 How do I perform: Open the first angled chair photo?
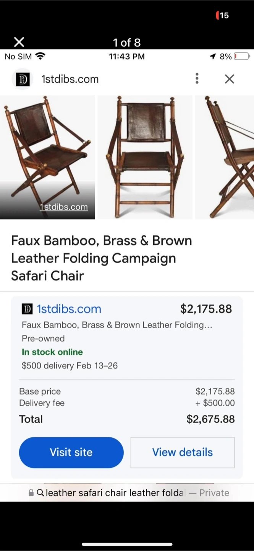point(47,153)
